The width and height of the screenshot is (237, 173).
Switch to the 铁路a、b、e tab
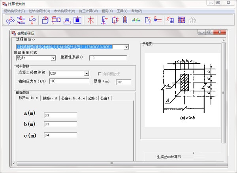(28, 98)
